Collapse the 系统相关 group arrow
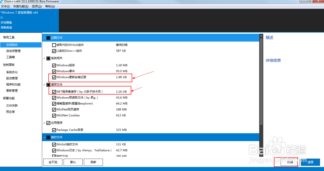This screenshot has width=324, height=171. [x=44, y=59]
